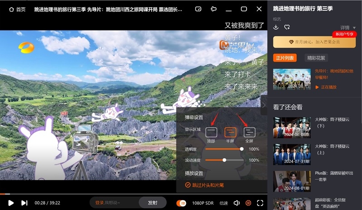Go to the 首页 home icon
The width and height of the screenshot is (362, 210).
11,9
